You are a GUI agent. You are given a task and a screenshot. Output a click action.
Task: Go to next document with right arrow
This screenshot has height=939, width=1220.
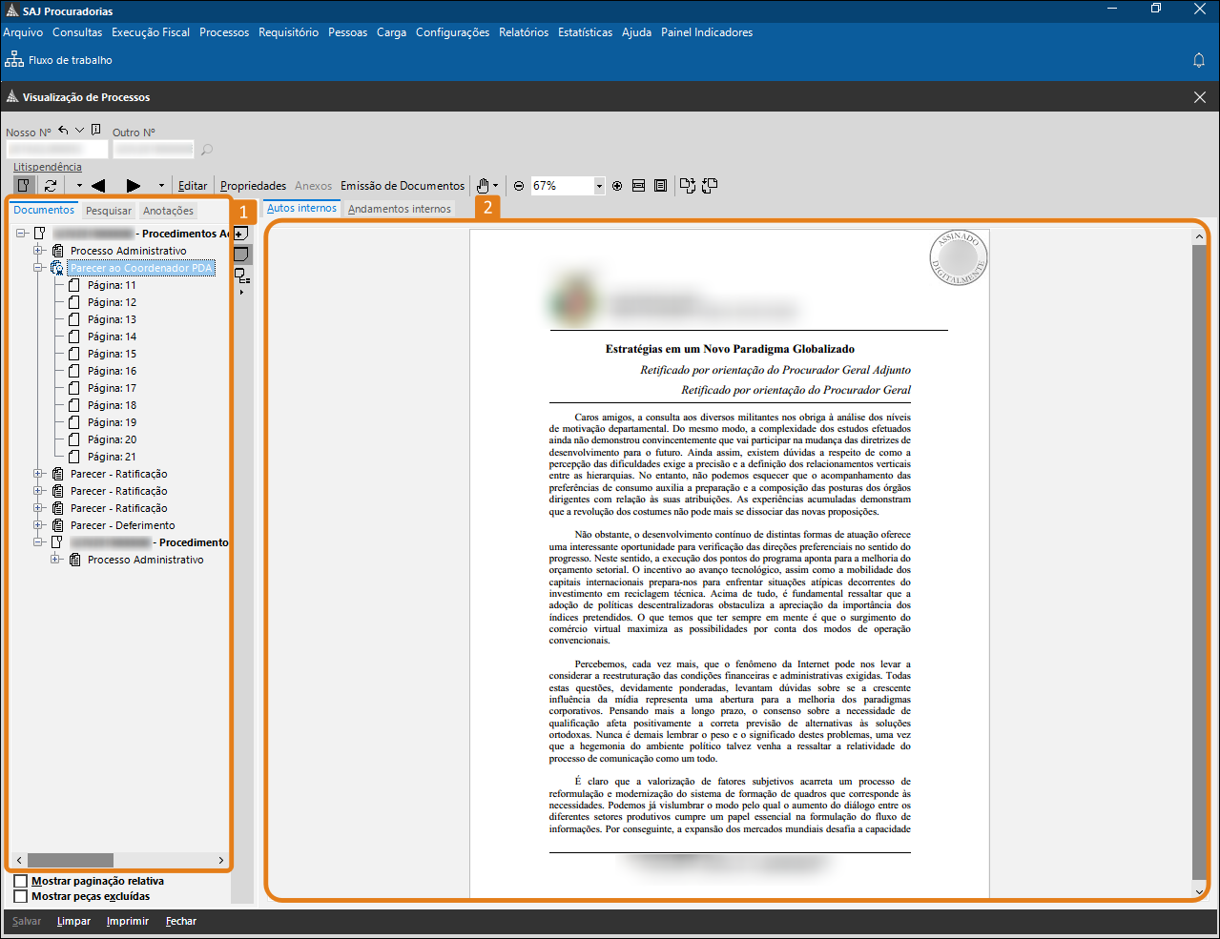click(134, 186)
